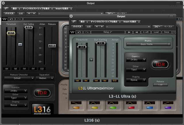Click the link button between L316 Threshold and Ceiling
184x125 pixels.
pos(20,45)
